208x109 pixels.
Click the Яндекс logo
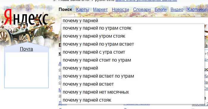[26, 17]
